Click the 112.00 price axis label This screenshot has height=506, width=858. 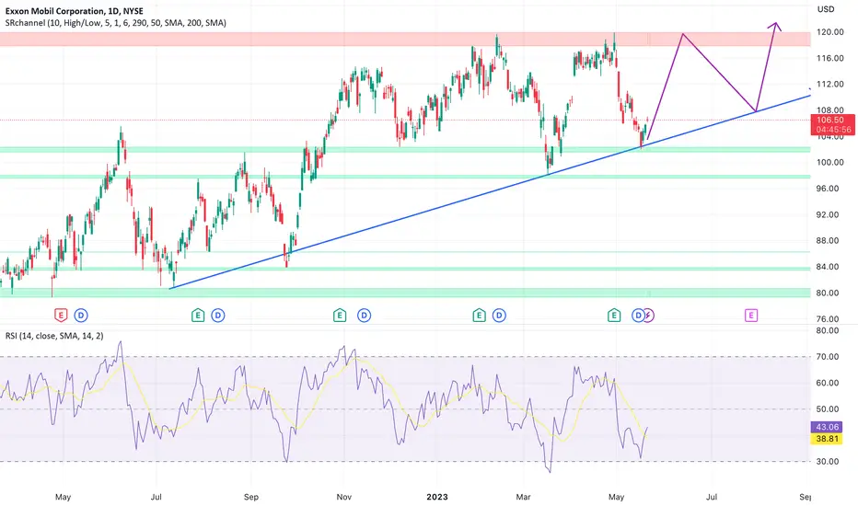click(x=829, y=85)
